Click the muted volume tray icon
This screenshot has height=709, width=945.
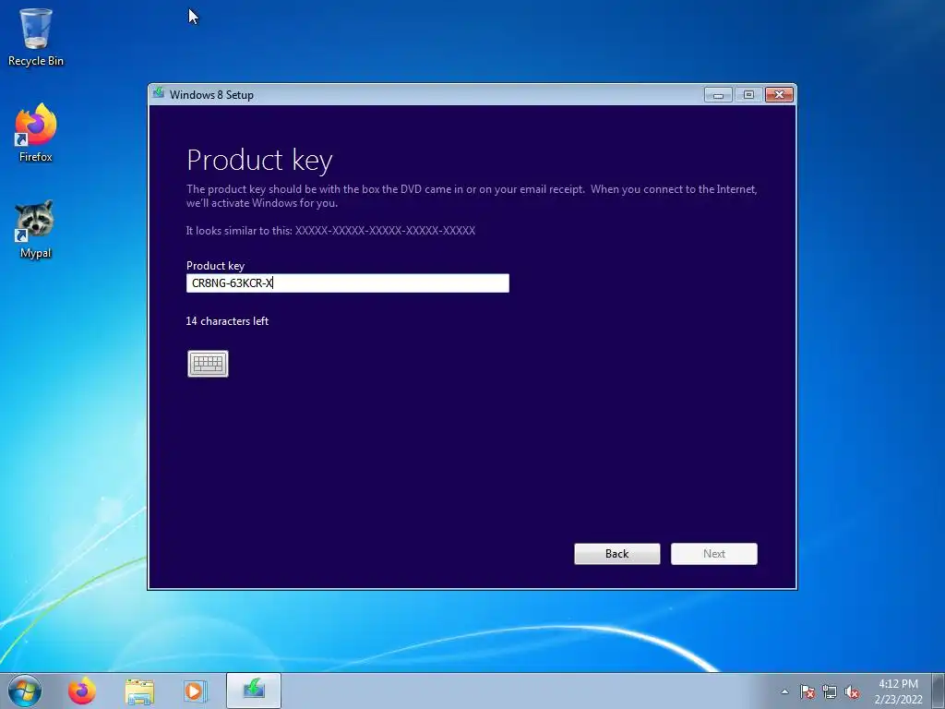point(852,691)
